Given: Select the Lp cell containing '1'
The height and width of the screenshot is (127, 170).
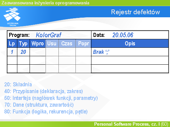Looking at the screenshot, I should pos(12,52).
